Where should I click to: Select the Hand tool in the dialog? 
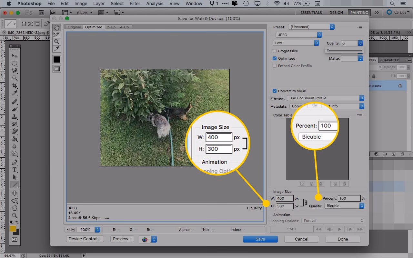[56, 28]
